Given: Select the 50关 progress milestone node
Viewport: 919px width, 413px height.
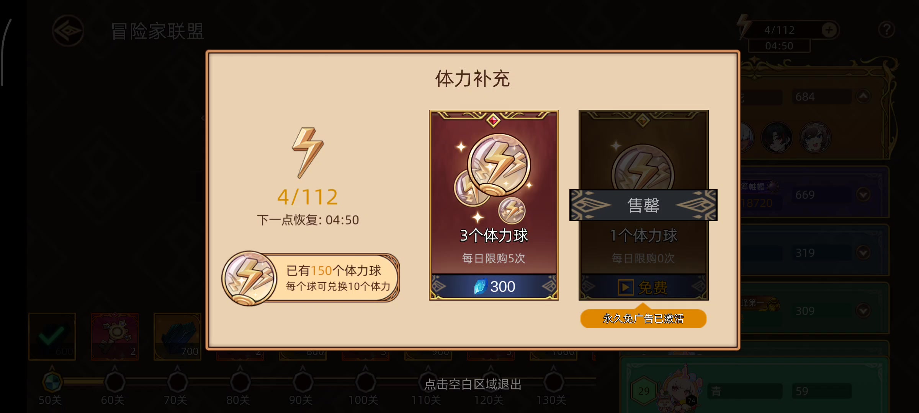Looking at the screenshot, I should [52, 382].
